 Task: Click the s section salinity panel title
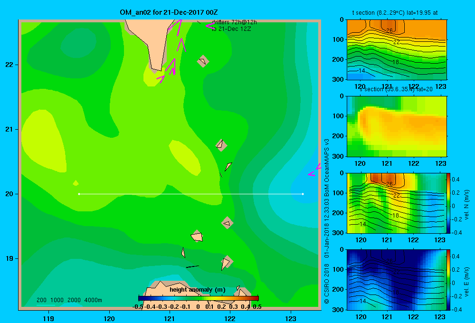pyautogui.click(x=396, y=89)
